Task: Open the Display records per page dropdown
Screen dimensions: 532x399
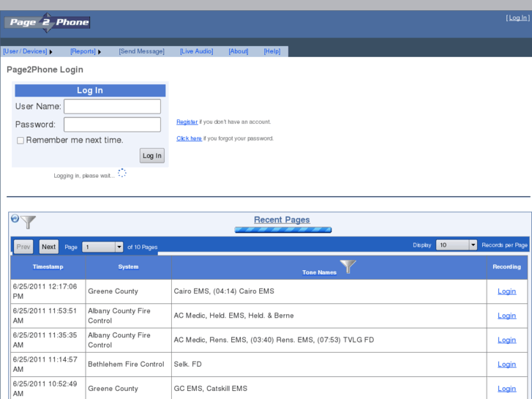Action: [x=457, y=245]
